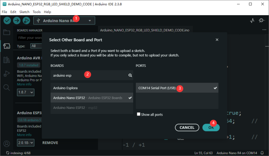
Task: Open the Sketchbook folder sidebar icon
Action: [x=7, y=32]
